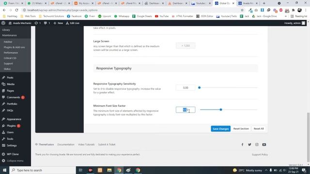Viewport: 310px width, 174px height.
Task: Open the Patcher submenu item
Action: click(x=8, y=42)
